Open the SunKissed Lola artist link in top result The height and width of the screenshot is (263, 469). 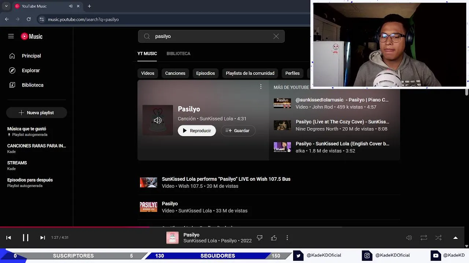click(216, 119)
